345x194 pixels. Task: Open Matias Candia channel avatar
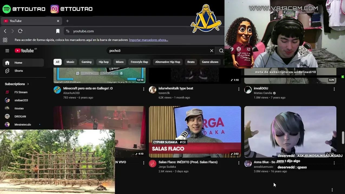click(x=248, y=90)
